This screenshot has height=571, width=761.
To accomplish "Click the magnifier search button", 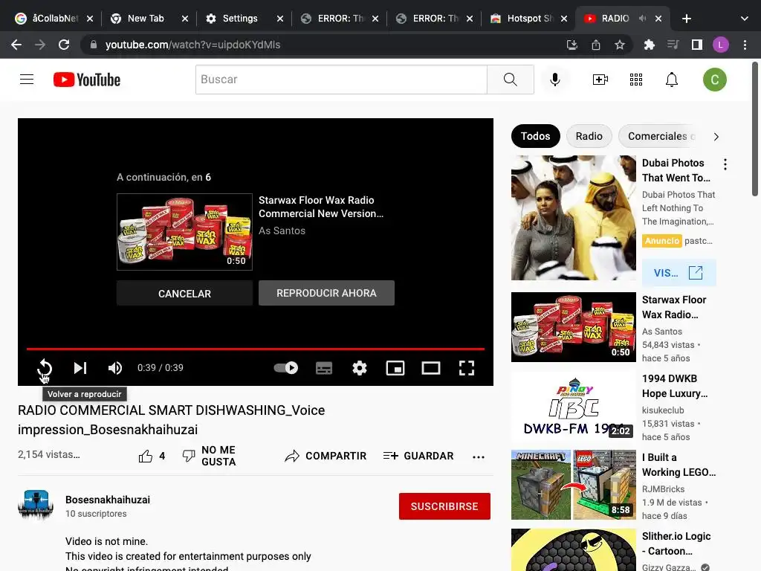I will [510, 80].
